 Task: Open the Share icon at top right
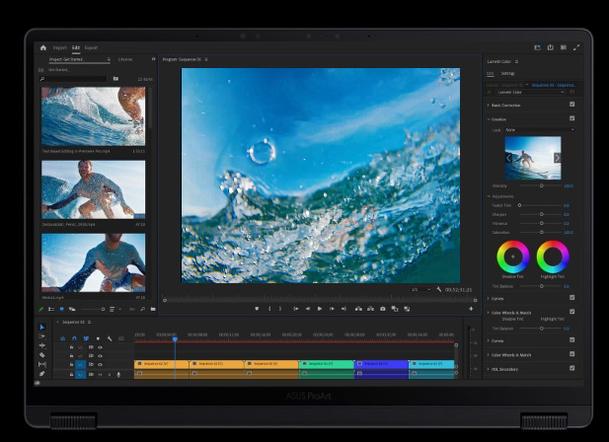(x=551, y=47)
